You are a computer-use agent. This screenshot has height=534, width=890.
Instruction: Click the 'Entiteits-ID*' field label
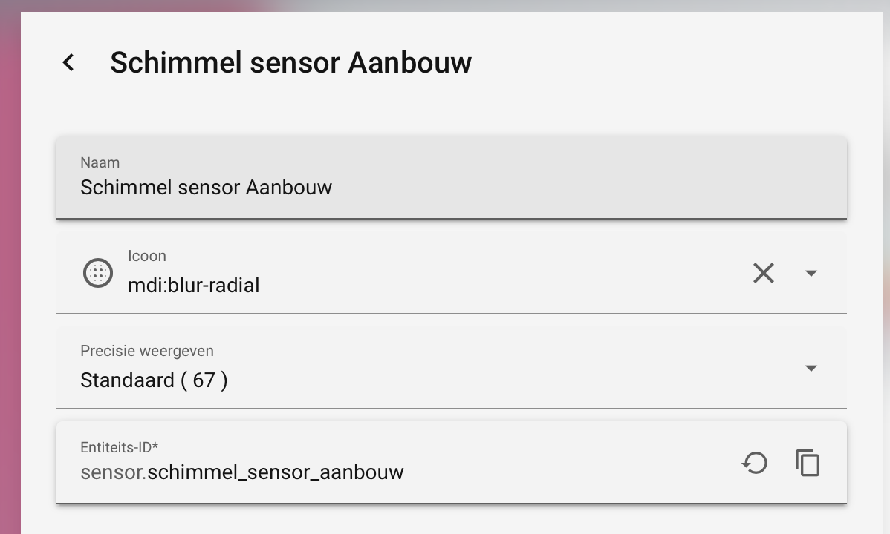click(x=119, y=447)
